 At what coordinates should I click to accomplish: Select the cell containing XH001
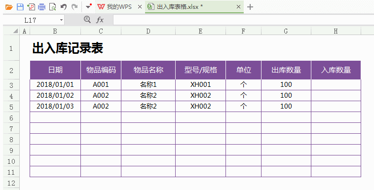point(201,85)
